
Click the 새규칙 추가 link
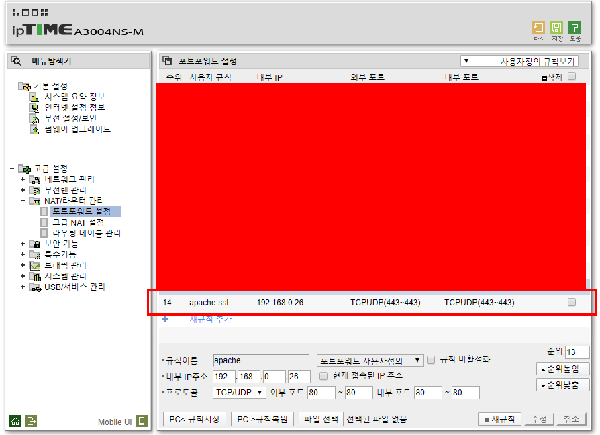[211, 319]
